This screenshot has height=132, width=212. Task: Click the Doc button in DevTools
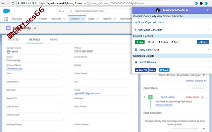(175, 42)
